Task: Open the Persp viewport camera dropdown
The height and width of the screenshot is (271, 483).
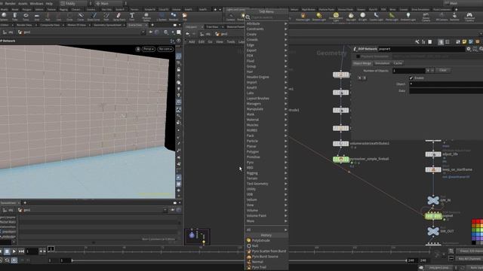Action: (x=149, y=49)
